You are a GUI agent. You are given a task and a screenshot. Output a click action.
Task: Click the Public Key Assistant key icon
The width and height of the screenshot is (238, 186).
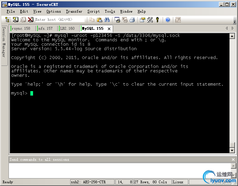tap(158, 20)
